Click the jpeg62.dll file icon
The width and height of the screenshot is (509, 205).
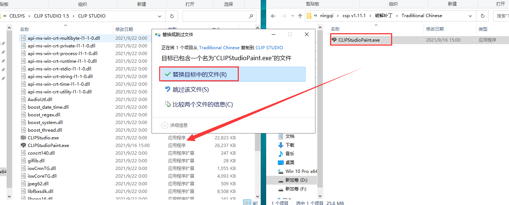[23, 183]
